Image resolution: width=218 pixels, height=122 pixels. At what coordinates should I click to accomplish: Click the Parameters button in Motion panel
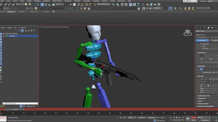[202, 41]
